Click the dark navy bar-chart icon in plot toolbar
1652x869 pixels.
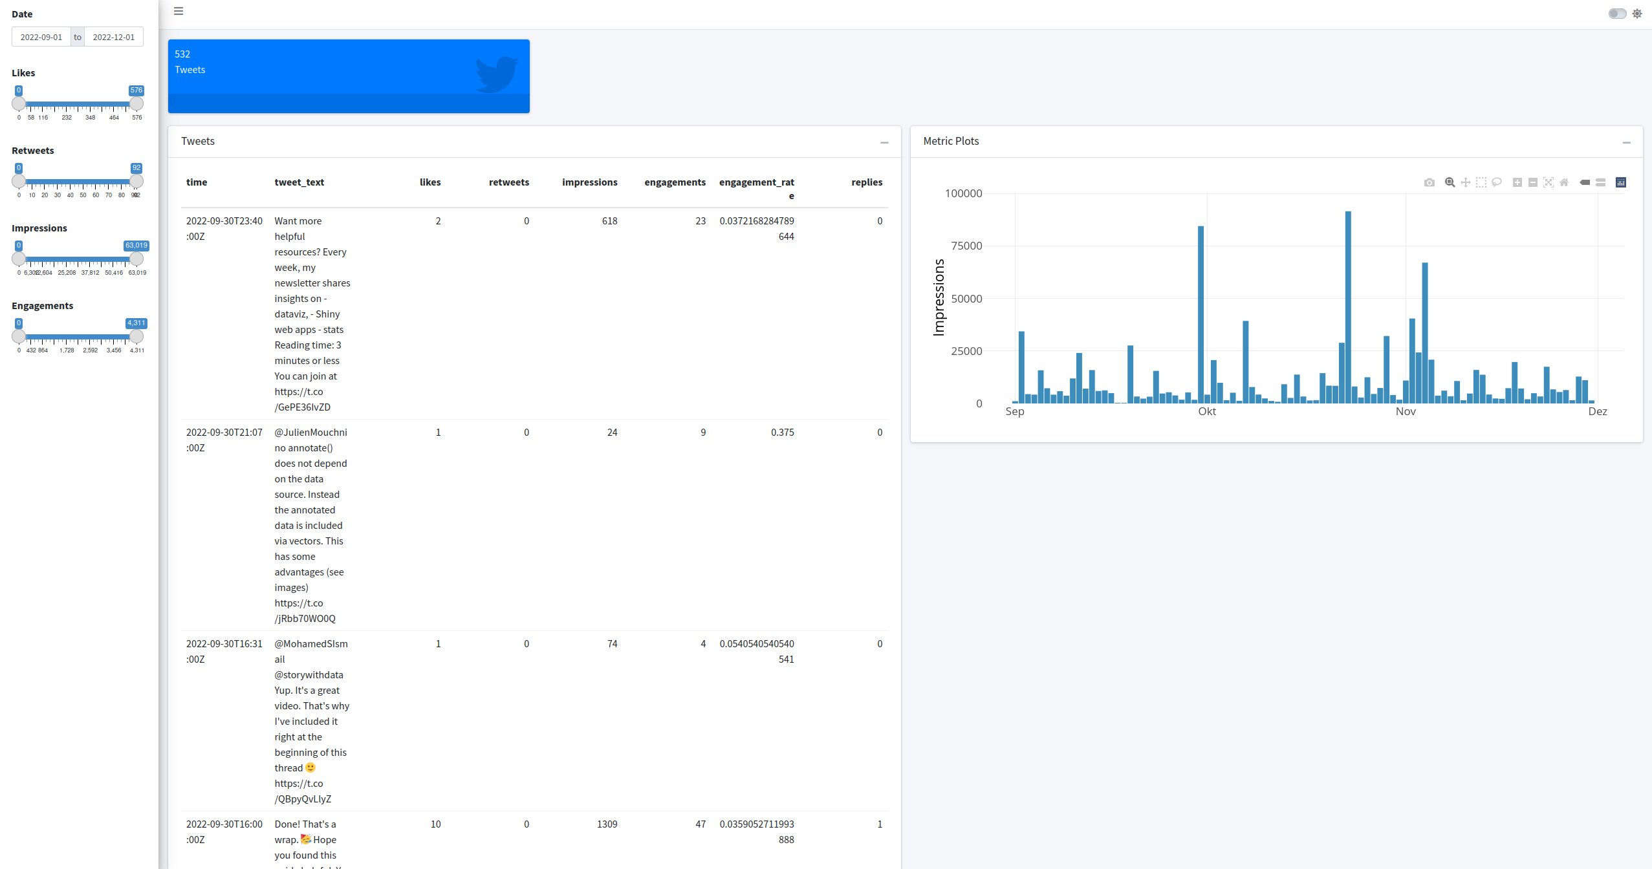pyautogui.click(x=1620, y=182)
